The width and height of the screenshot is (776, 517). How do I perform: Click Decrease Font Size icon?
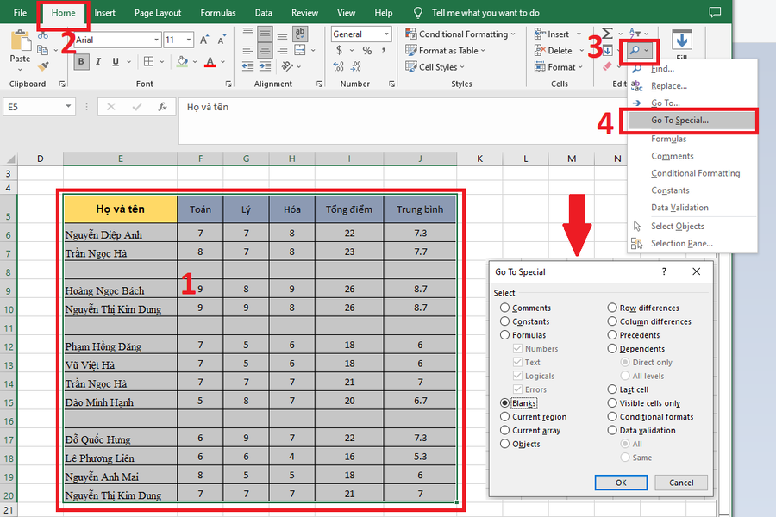(x=222, y=40)
